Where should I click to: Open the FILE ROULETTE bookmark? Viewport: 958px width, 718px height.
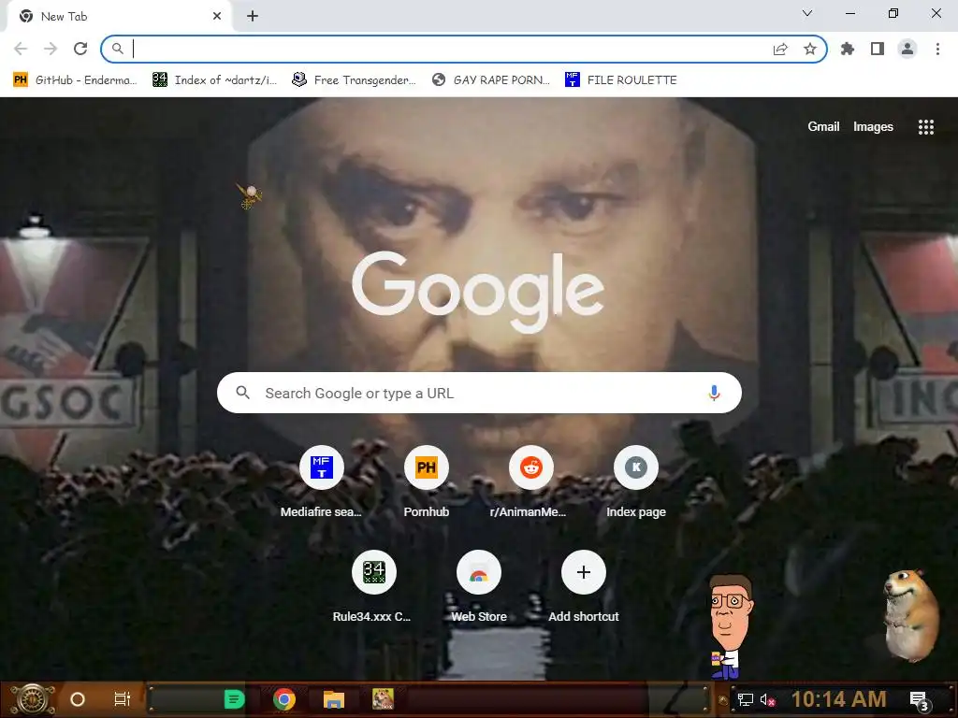click(x=621, y=80)
